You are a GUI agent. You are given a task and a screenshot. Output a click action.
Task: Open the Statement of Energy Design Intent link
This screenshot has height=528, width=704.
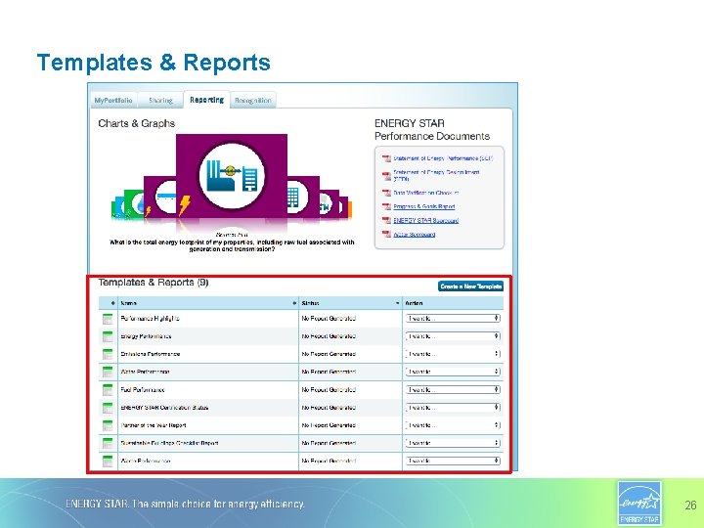(436, 175)
